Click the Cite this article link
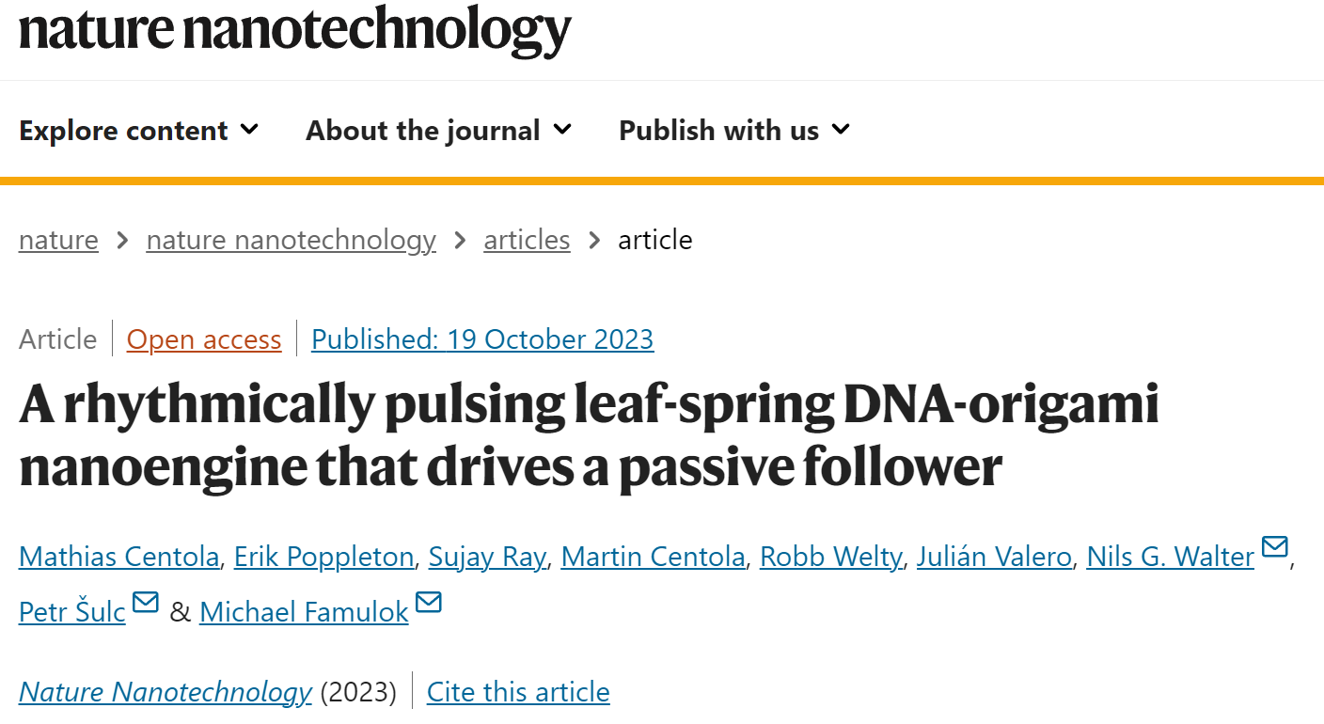The height and width of the screenshot is (724, 1324). (518, 692)
